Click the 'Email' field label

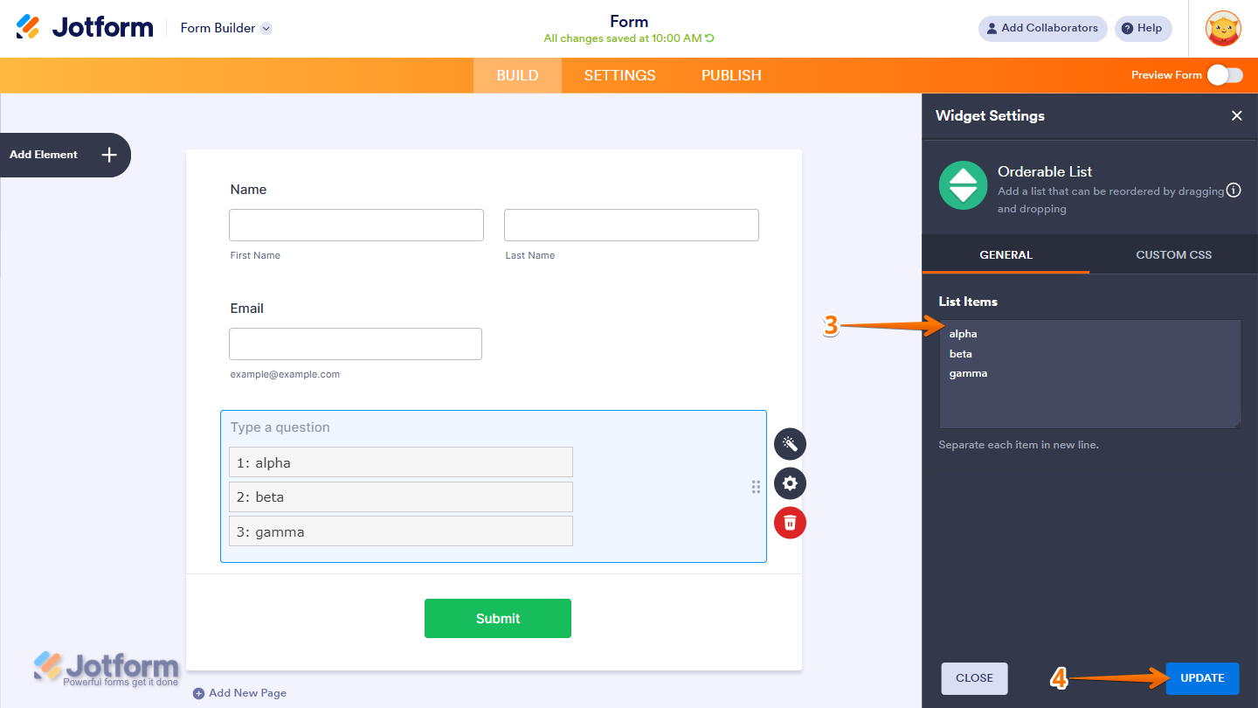click(246, 309)
